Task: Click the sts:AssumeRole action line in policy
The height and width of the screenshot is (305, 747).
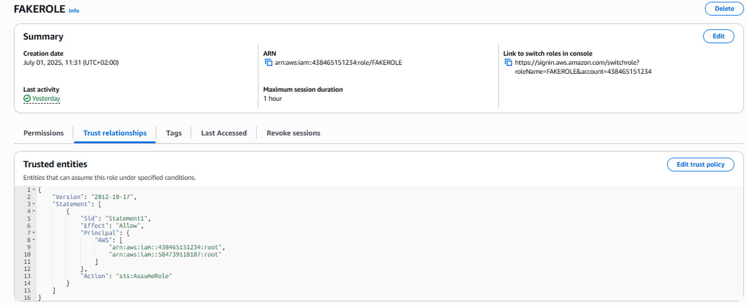Action: point(127,276)
